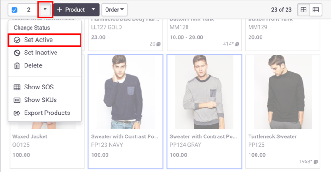
Task: Select the PP124 GRAY sweater thumbnail
Action: [204, 92]
